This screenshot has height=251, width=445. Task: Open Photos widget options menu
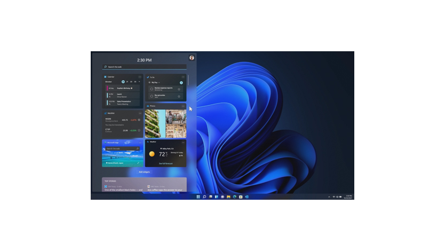pos(183,106)
